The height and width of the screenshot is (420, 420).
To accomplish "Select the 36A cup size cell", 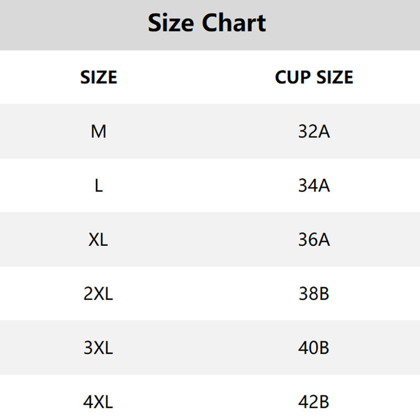I will pyautogui.click(x=314, y=239).
